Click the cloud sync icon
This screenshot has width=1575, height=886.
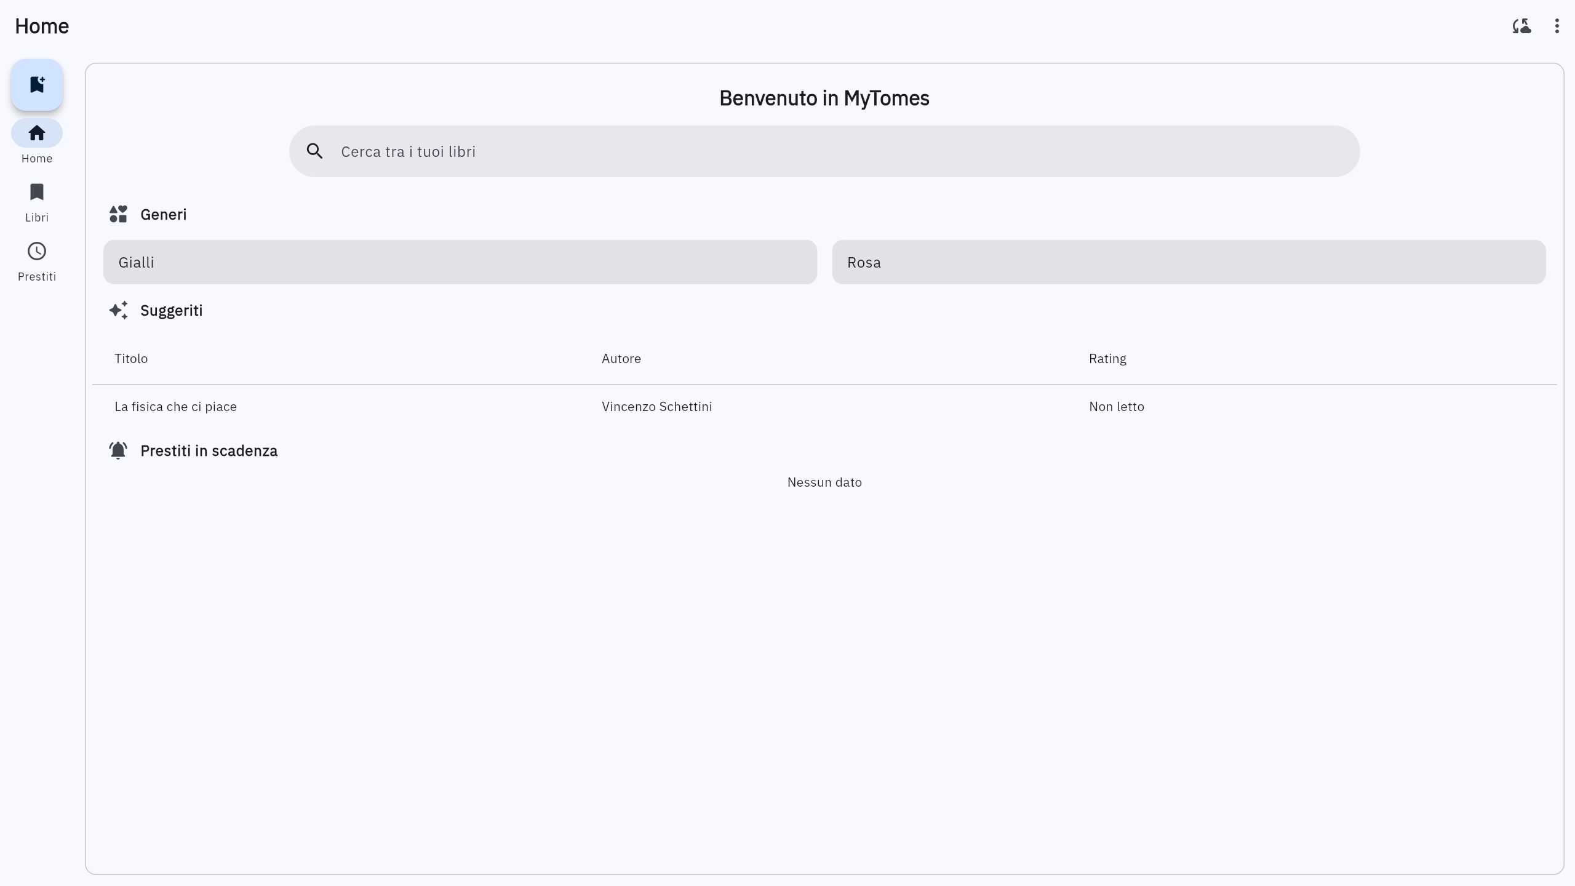pyautogui.click(x=1521, y=26)
